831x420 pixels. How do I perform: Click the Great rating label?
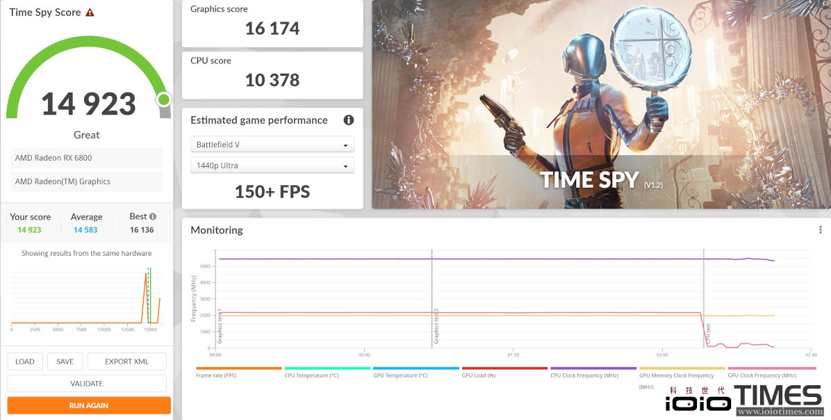[x=86, y=135]
